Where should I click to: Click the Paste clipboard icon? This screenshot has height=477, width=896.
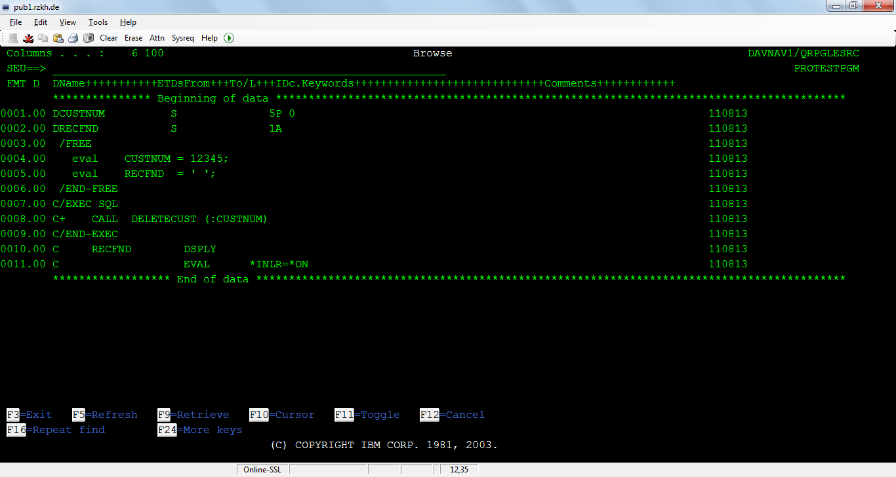58,37
